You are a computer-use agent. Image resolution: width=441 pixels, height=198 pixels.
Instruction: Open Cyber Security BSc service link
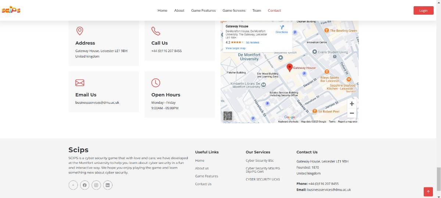[260, 161]
